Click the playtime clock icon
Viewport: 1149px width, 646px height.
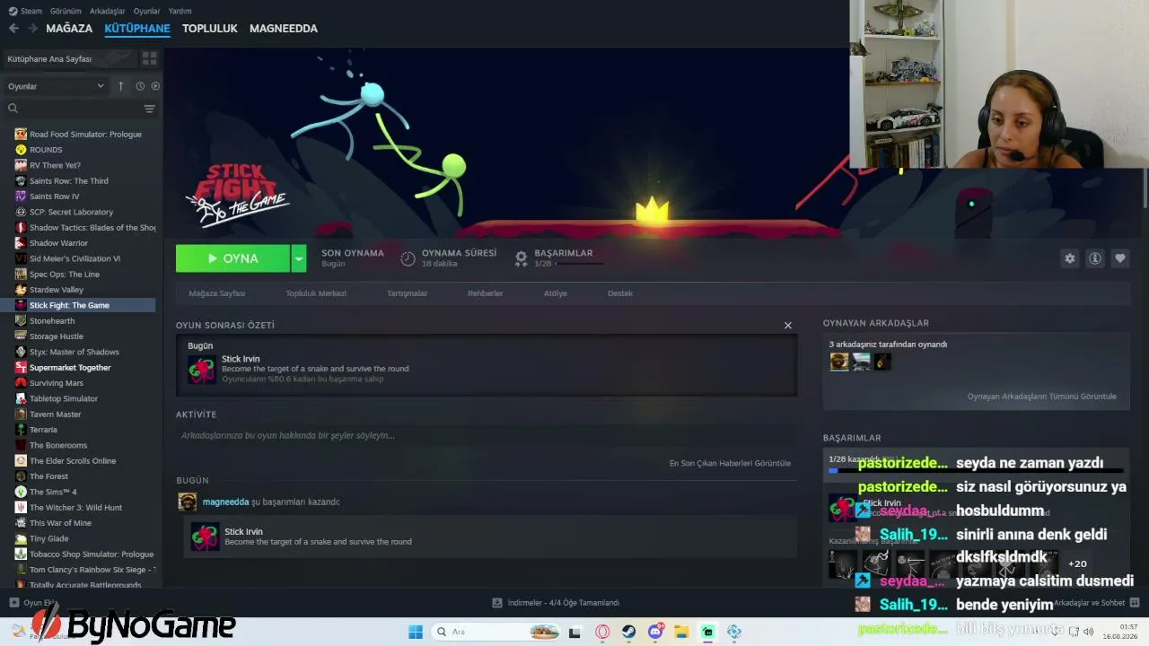(x=408, y=258)
